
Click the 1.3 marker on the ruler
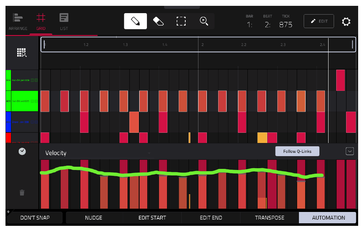[x=125, y=45]
